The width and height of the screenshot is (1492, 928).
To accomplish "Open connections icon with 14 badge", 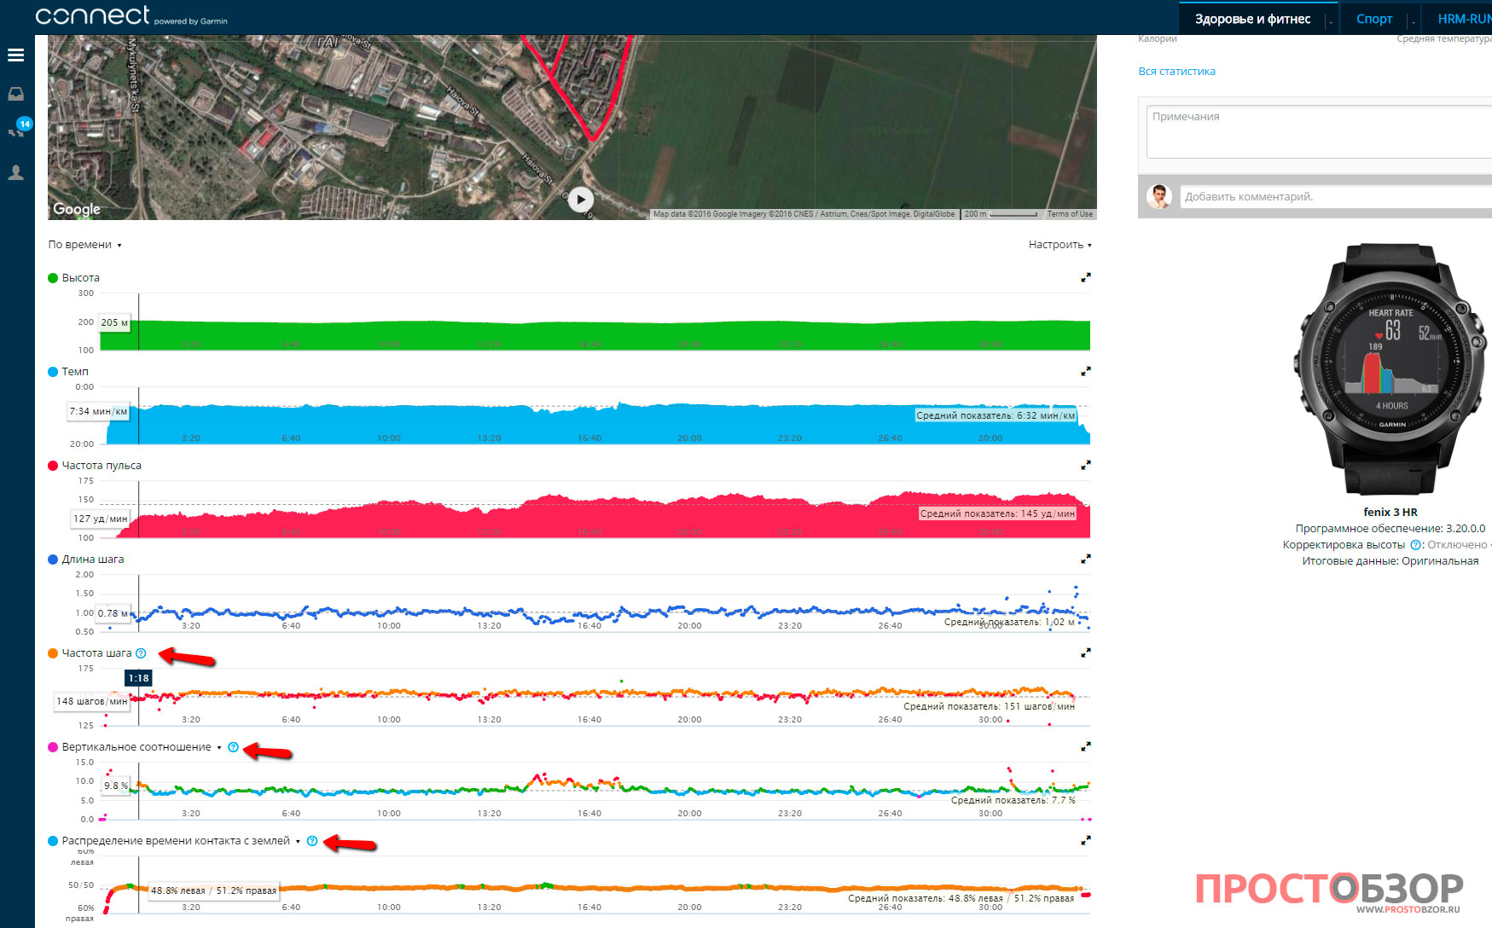I will coord(17,130).
